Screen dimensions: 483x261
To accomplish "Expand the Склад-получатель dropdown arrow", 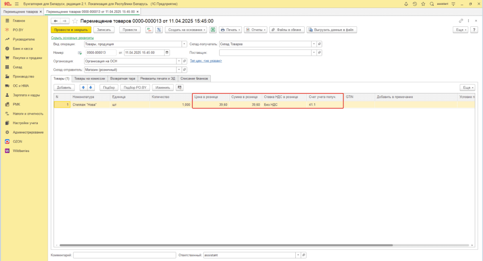I will pyautogui.click(x=314, y=44).
